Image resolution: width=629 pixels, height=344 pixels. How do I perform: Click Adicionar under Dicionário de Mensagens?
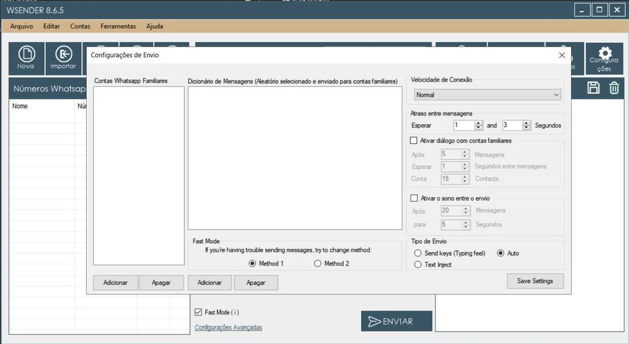[210, 282]
